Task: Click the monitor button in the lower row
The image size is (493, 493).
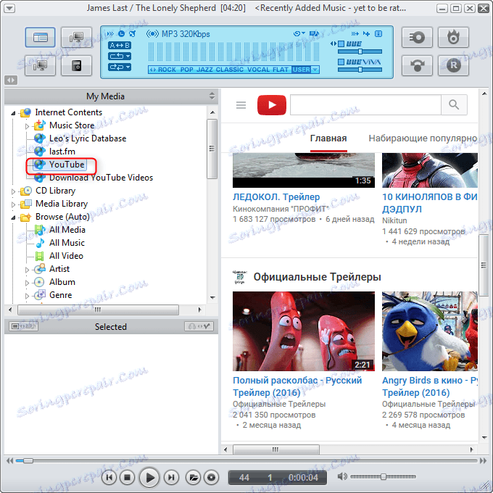Action: tap(41, 65)
